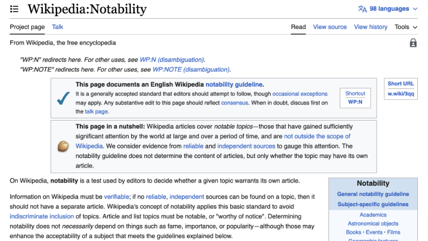This screenshot has height=241, width=428.
Task: Click 'From Wikipedia, the free encyclopedia' text
Action: (63, 43)
